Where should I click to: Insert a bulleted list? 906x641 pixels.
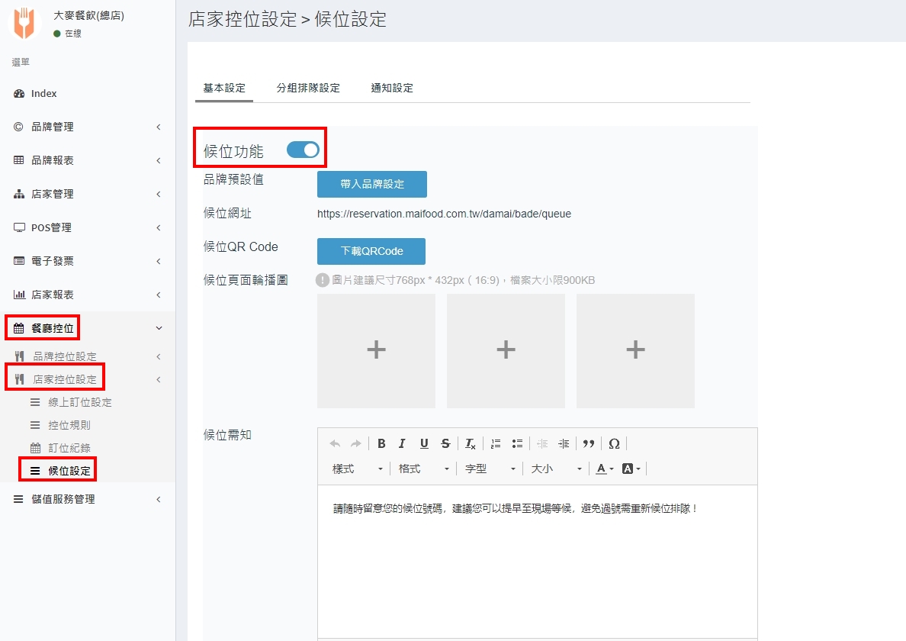click(x=517, y=443)
